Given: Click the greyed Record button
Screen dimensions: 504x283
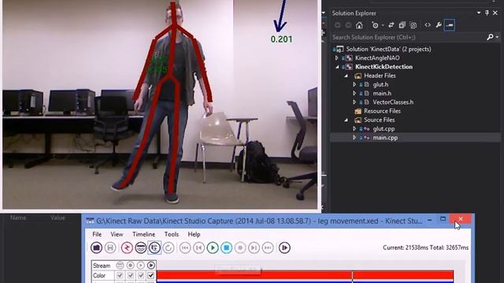Looking at the screenshot, I should 240,248.
